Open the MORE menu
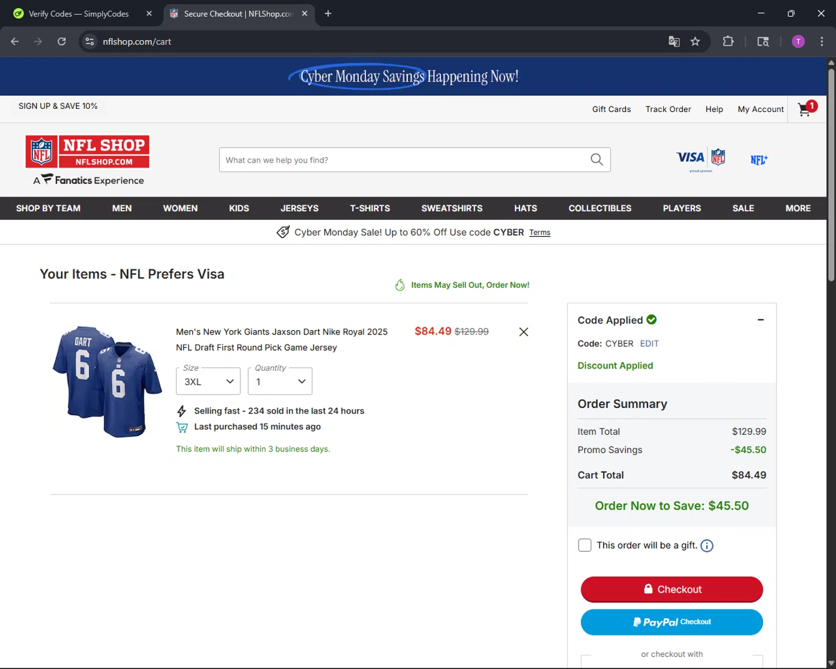Image resolution: width=836 pixels, height=669 pixels. coord(798,209)
